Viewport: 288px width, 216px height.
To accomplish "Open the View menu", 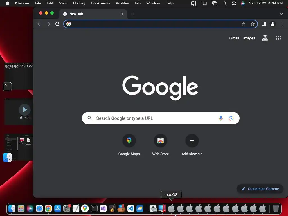I will pyautogui.click(x=63, y=3).
